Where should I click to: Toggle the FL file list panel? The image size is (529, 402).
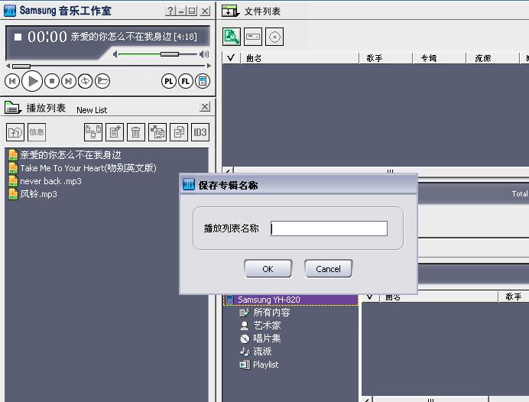(186, 81)
